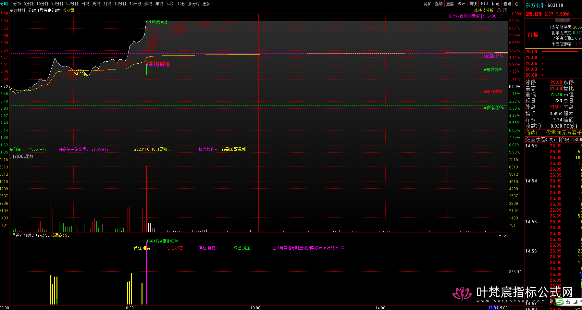The image size is (582, 310).
Task: Click the Sogou input method S icon
Action: (559, 302)
